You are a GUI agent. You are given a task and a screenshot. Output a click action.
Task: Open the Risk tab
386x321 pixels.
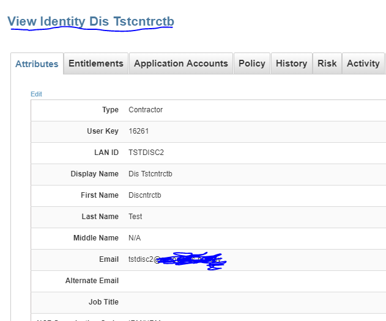327,63
